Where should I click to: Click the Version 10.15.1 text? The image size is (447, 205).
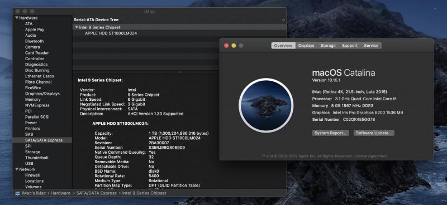coord(326,80)
